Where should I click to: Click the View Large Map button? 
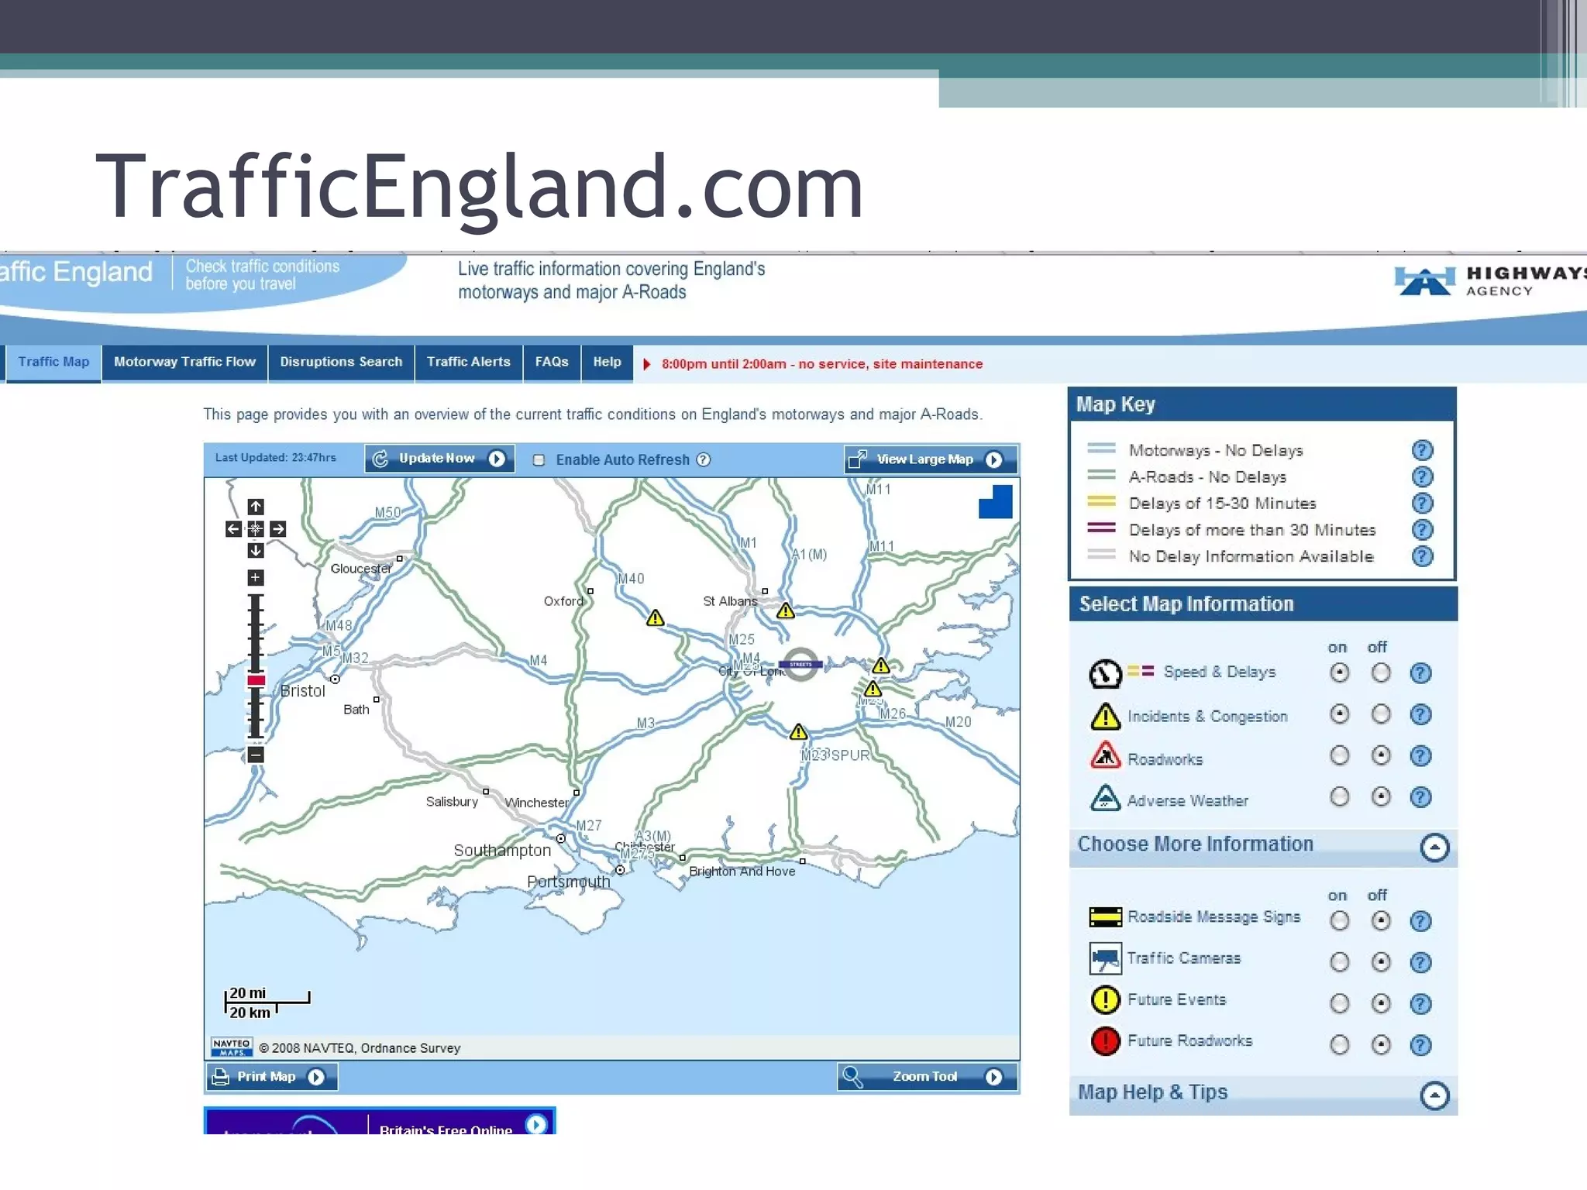click(x=931, y=459)
